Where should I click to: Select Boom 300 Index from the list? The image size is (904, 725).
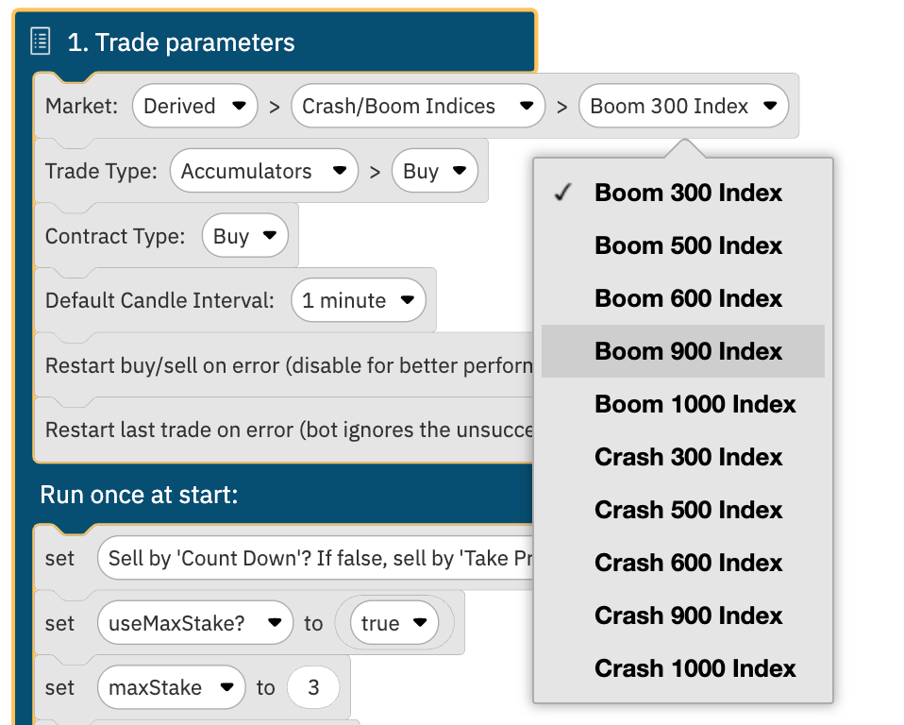click(x=683, y=193)
